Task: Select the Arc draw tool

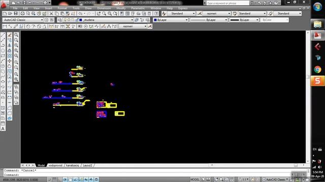Action: (x=3, y=61)
